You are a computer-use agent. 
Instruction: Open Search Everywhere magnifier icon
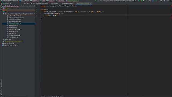171,1
